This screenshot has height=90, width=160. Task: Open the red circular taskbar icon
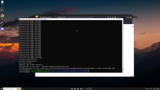(x=84, y=89)
